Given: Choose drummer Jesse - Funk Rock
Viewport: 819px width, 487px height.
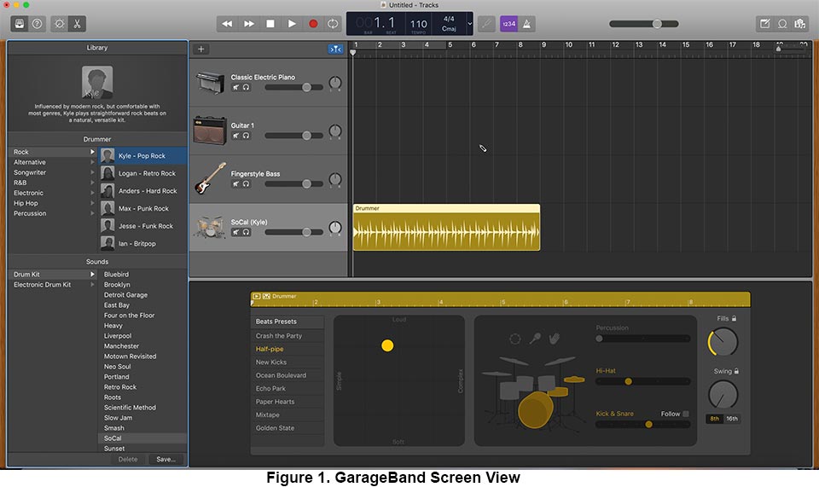Looking at the screenshot, I should tap(143, 226).
